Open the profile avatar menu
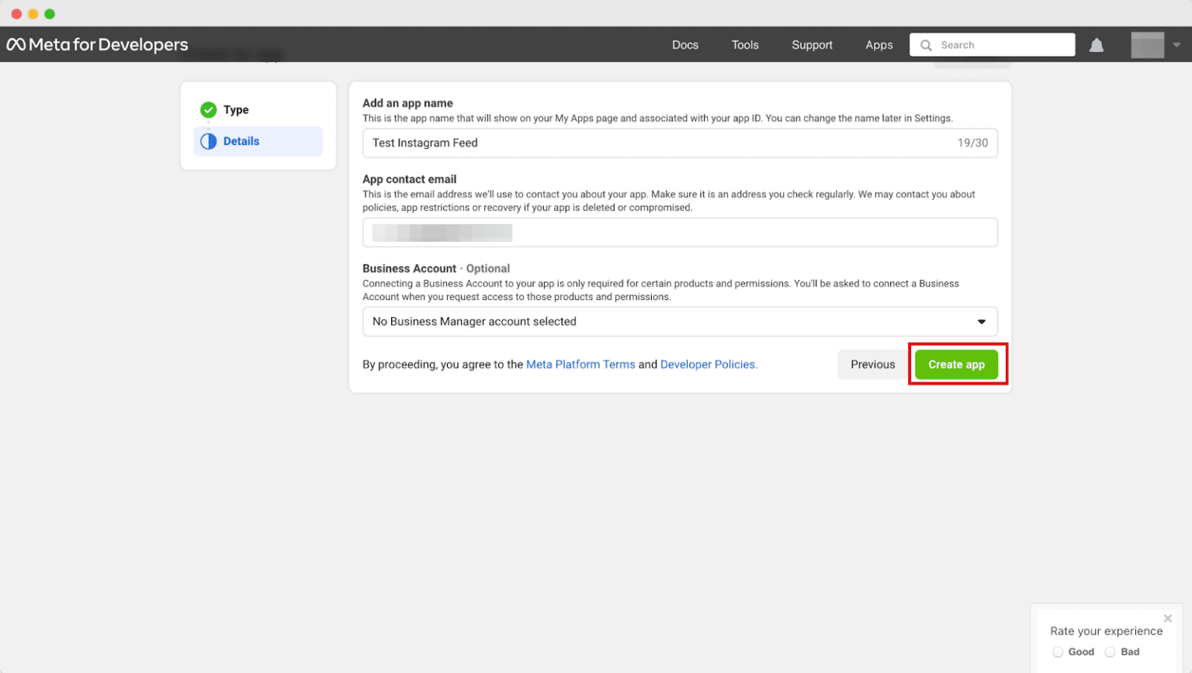Viewport: 1192px width, 673px height. pyautogui.click(x=1148, y=44)
